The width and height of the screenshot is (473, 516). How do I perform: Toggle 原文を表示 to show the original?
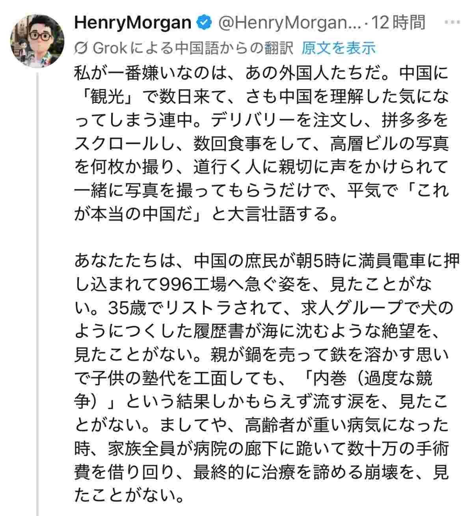click(x=339, y=48)
